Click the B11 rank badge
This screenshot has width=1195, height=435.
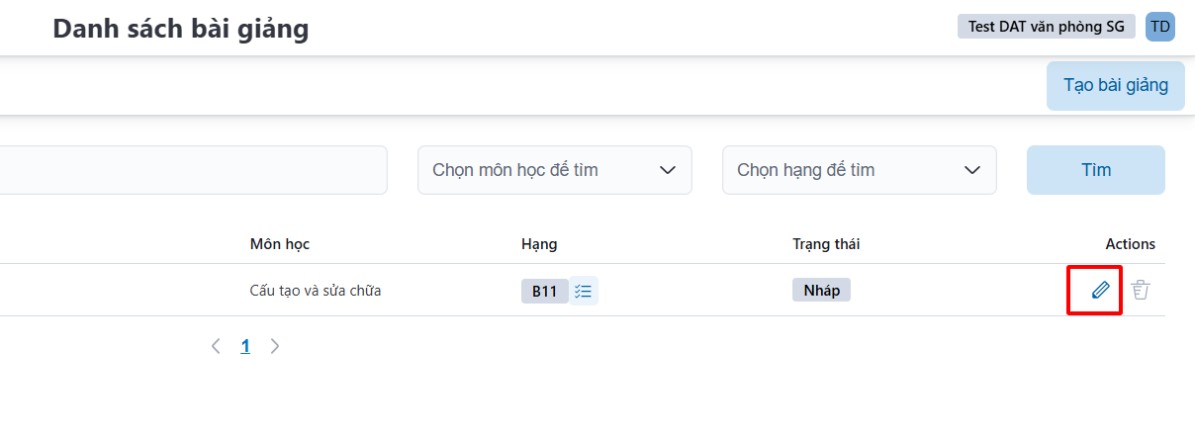[x=544, y=291]
